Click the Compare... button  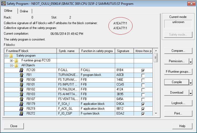(178, 51)
